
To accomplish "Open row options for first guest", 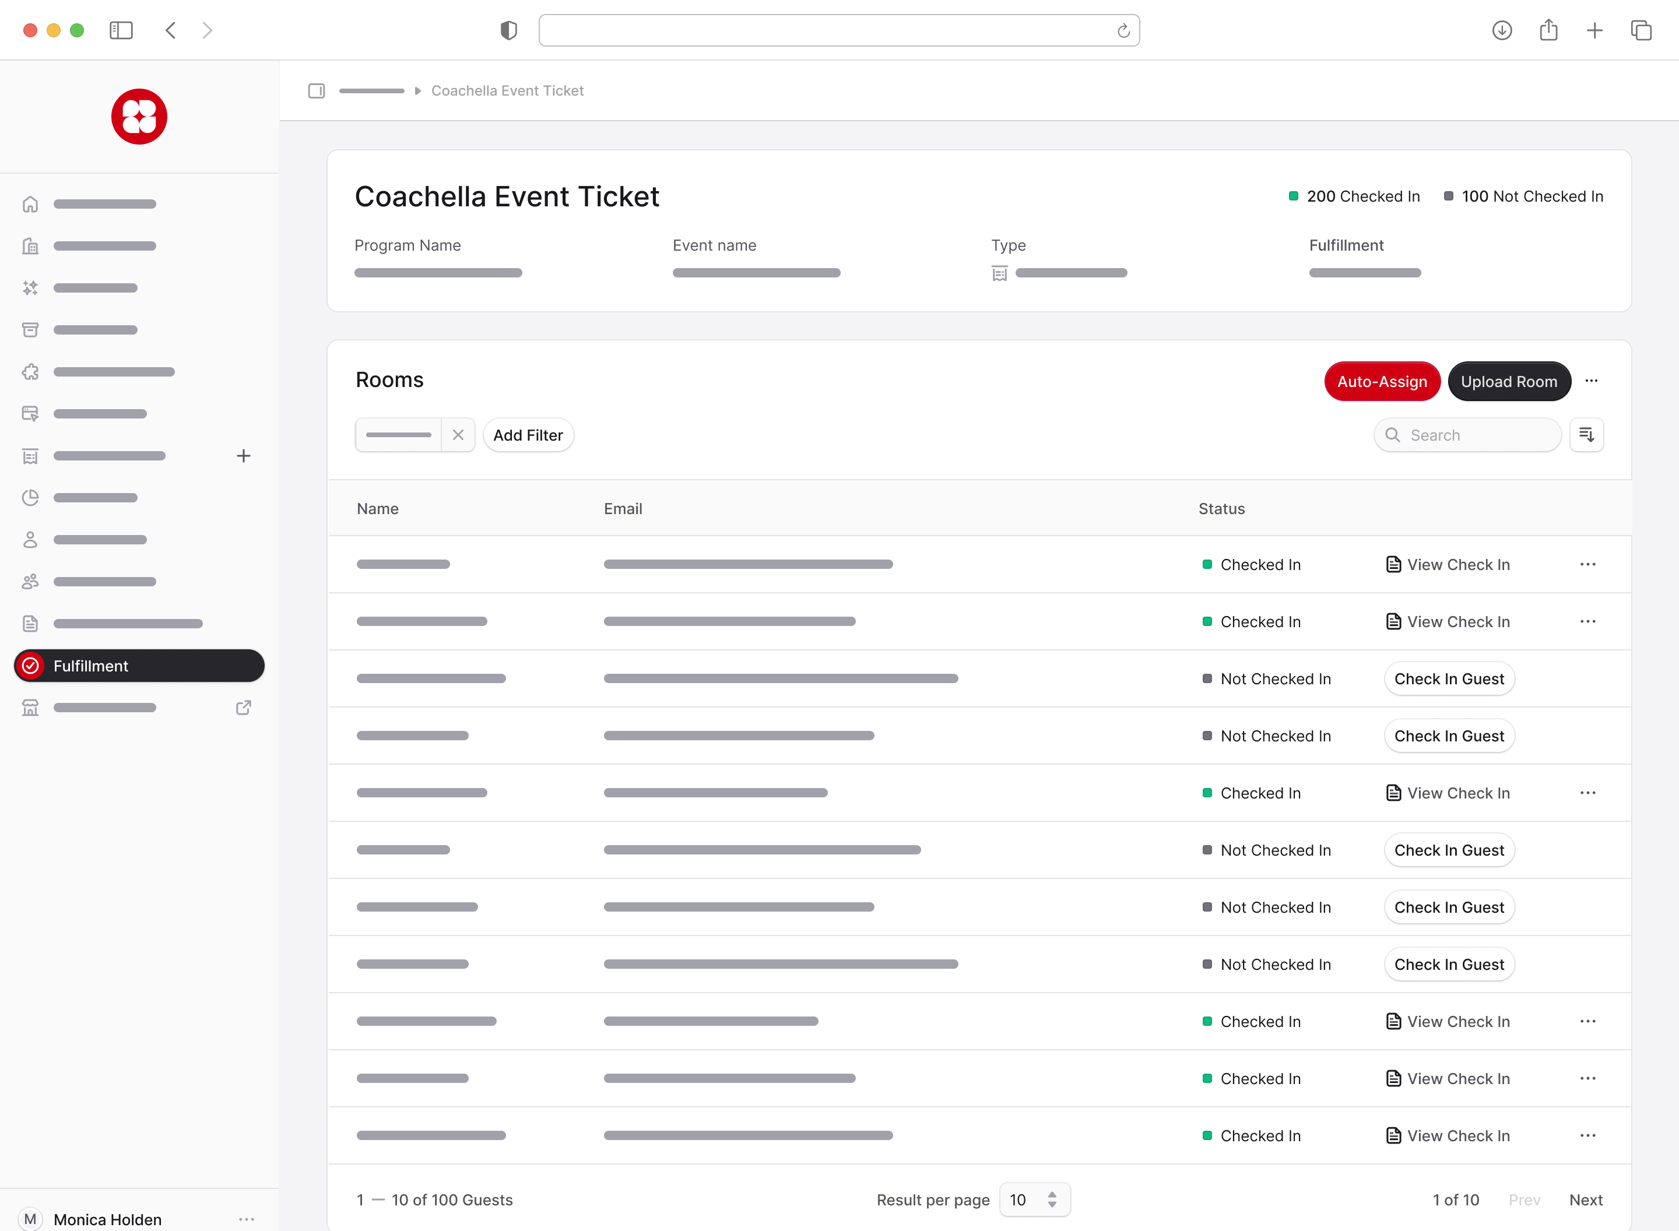I will 1588,565.
